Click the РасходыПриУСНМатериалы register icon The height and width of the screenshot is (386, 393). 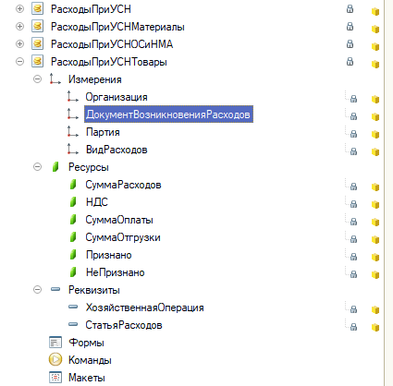[38, 27]
